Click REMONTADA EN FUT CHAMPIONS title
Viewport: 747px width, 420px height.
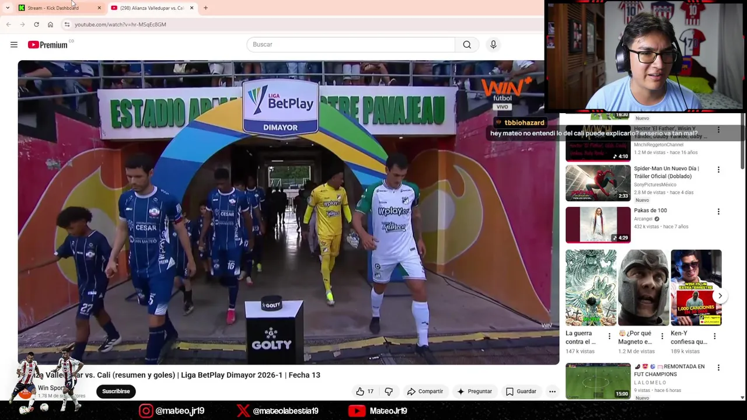[x=669, y=370]
